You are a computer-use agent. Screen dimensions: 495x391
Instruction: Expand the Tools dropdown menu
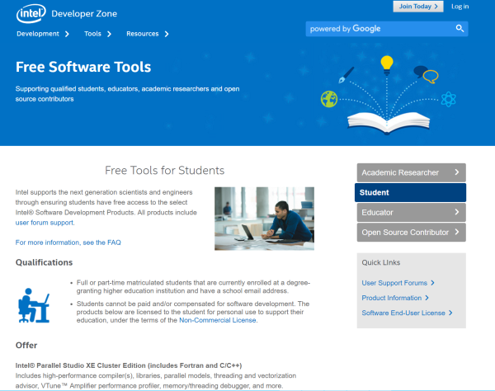point(97,34)
